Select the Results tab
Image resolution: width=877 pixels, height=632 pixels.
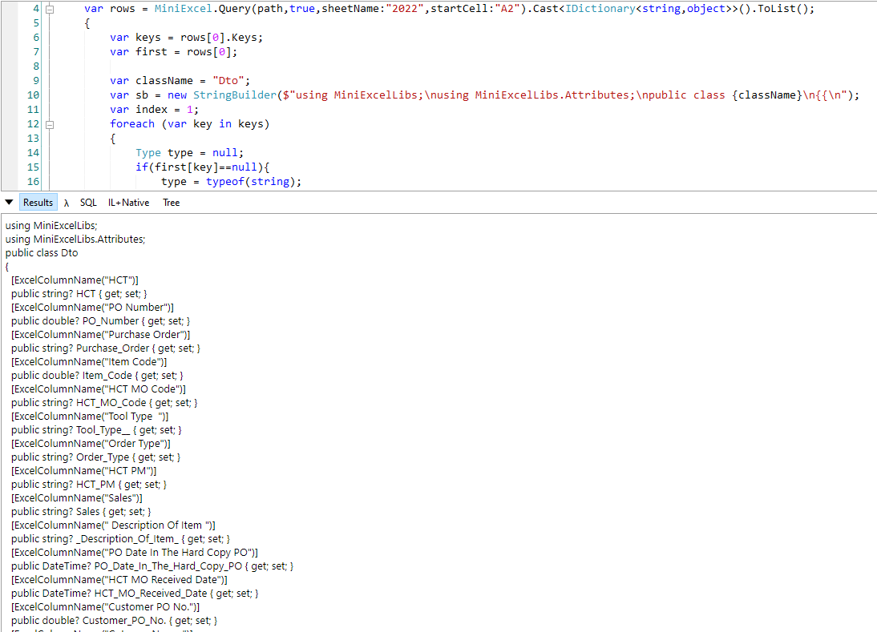click(38, 202)
